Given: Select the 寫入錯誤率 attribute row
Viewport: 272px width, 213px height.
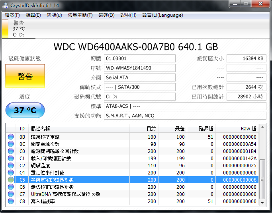Looking at the screenshot, I should [x=132, y=201].
